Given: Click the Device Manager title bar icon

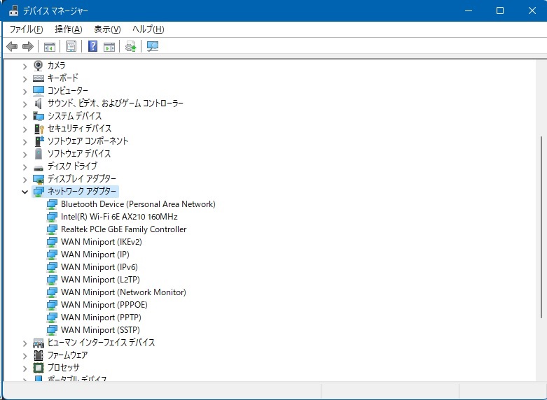Looking at the screenshot, I should [13, 10].
